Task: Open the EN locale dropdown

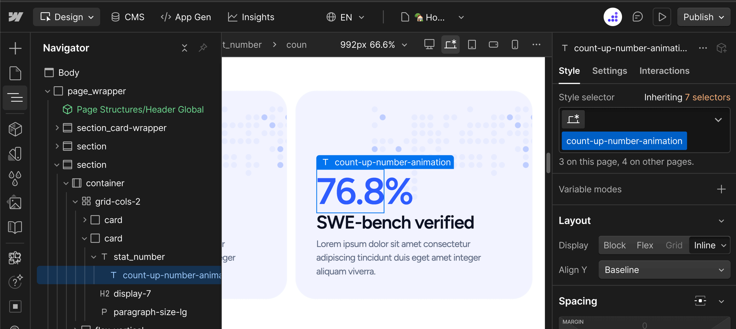Action: click(x=345, y=17)
